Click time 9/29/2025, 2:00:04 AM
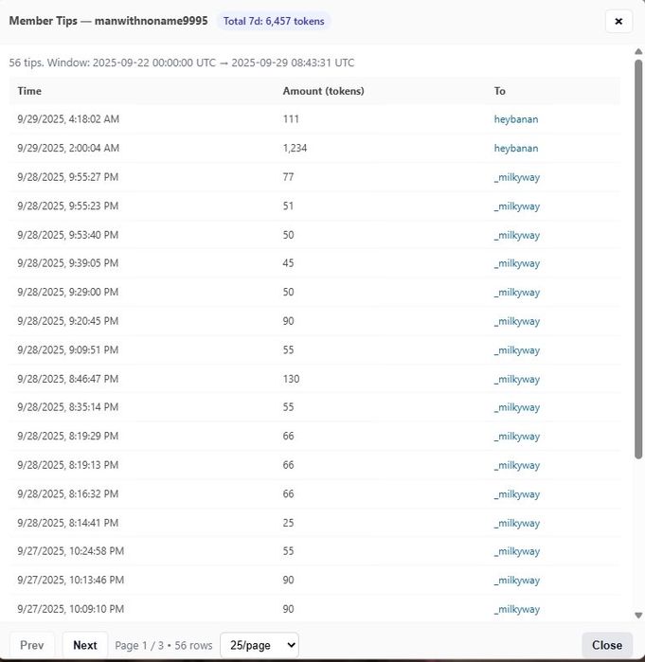This screenshot has width=645, height=662. (68, 148)
